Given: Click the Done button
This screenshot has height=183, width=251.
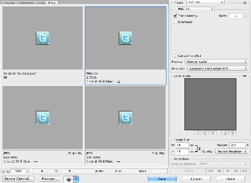Looking at the screenshot, I should 231,179.
